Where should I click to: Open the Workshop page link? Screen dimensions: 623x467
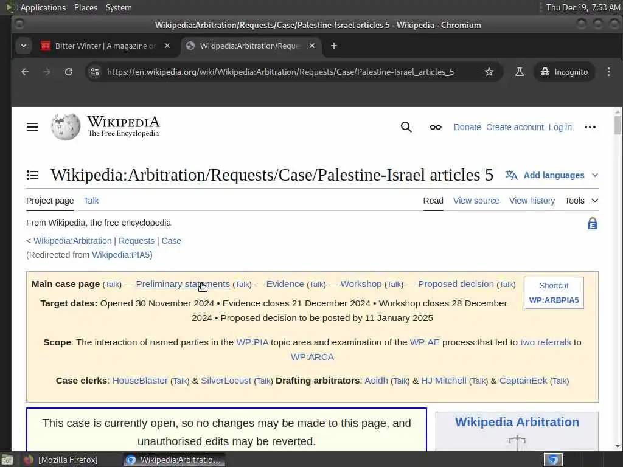click(x=361, y=284)
